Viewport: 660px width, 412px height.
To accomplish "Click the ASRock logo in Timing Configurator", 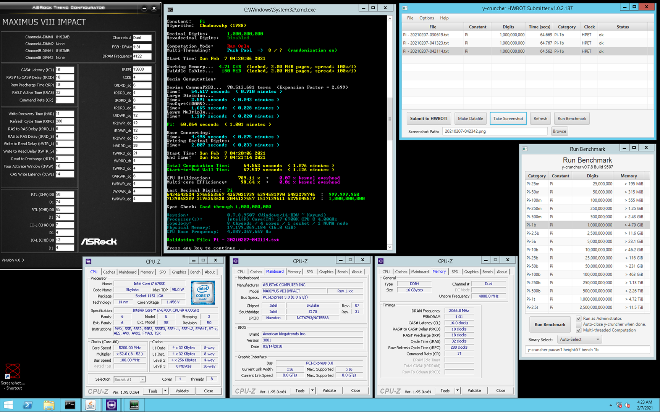I will [x=99, y=241].
